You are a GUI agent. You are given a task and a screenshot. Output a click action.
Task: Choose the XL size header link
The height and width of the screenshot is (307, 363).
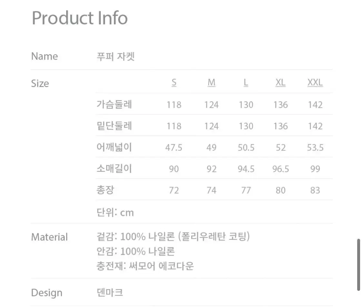point(280,83)
